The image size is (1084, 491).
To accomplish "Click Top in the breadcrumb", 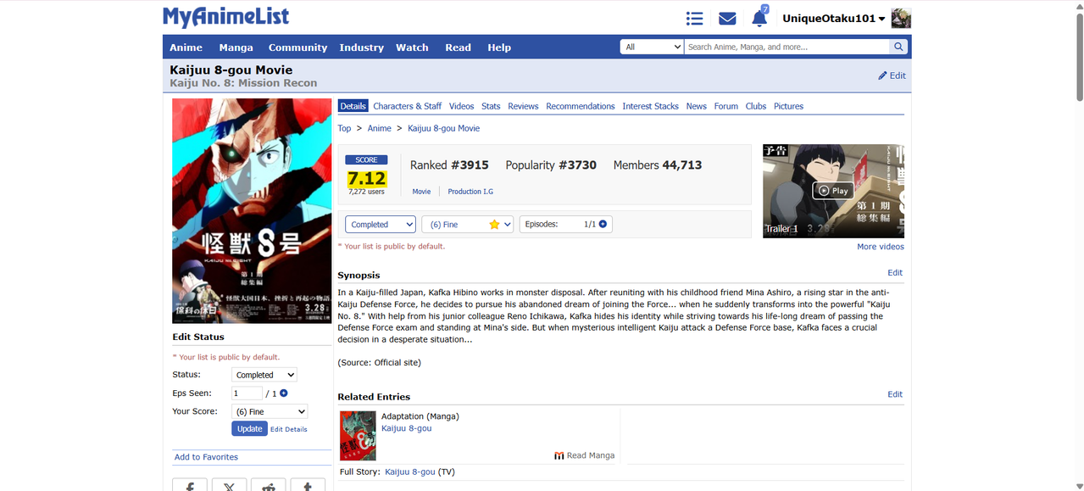I will 344,128.
